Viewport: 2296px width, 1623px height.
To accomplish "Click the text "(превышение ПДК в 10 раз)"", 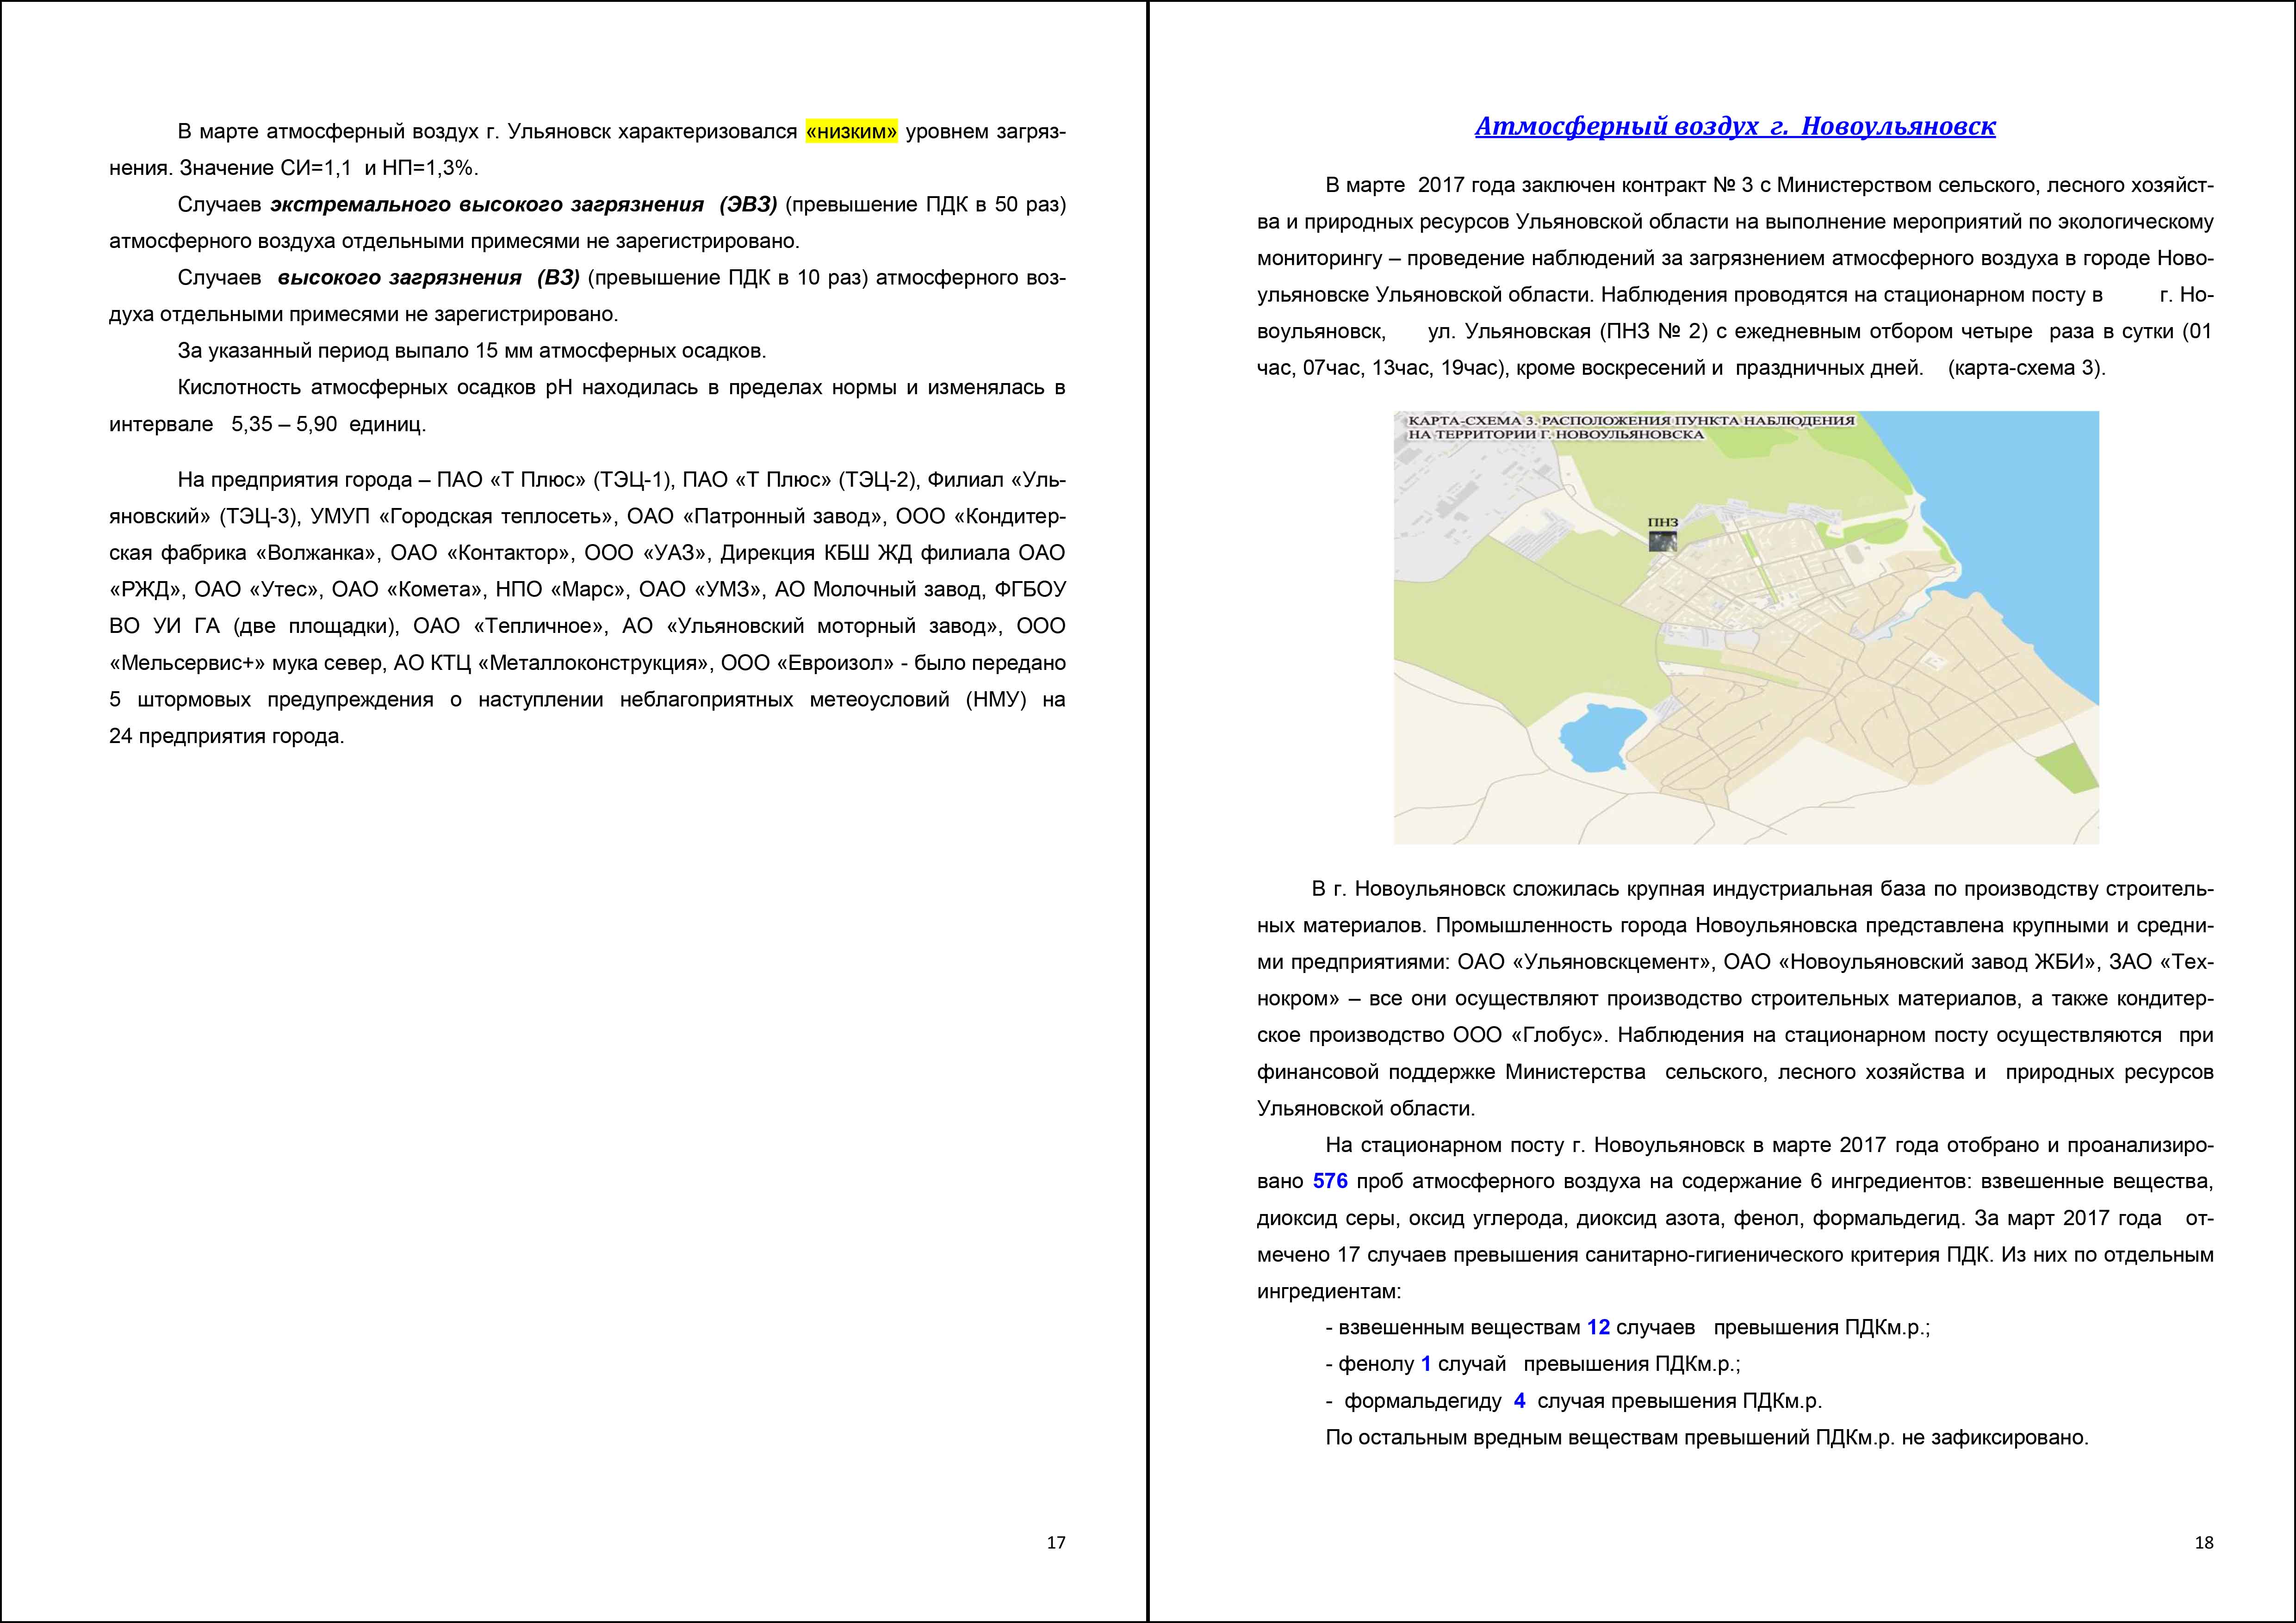I will pos(728,277).
